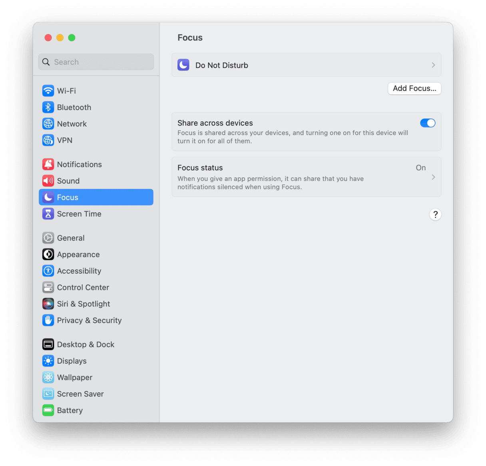Click the Share across devices description text
The width and height of the screenshot is (486, 466).
pos(293,137)
